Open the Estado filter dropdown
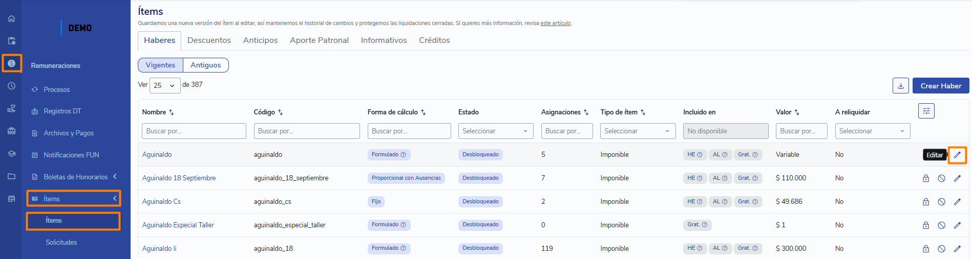 [495, 131]
